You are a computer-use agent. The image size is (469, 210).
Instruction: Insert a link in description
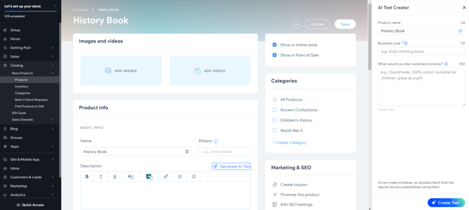tap(166, 177)
